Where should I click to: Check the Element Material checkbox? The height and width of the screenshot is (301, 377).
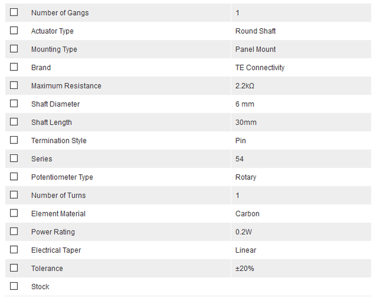pos(14,213)
